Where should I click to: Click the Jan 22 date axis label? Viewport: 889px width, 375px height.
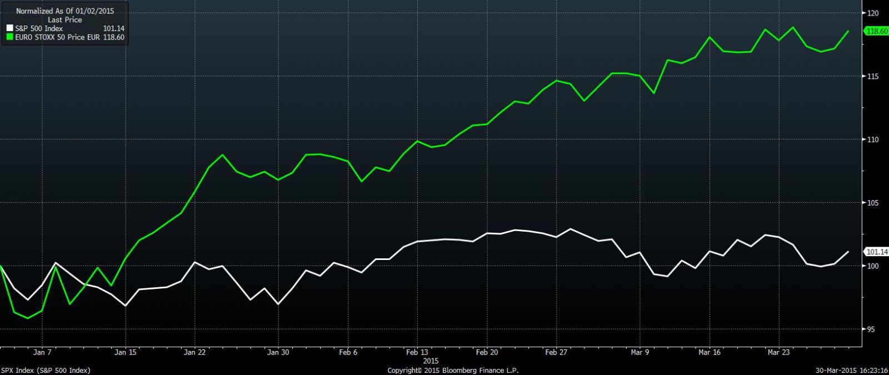click(x=194, y=352)
